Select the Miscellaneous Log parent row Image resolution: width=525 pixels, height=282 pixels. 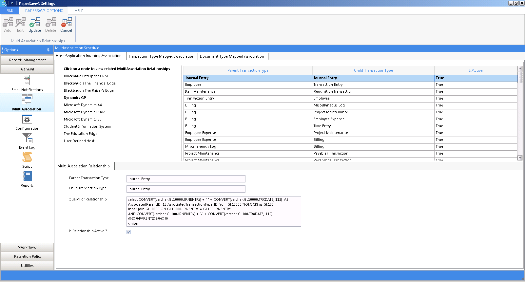pos(350,147)
